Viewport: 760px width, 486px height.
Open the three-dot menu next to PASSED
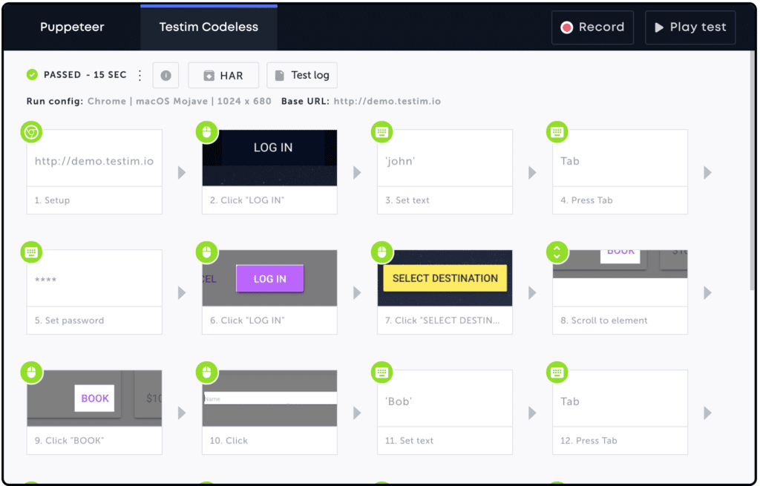pos(140,75)
